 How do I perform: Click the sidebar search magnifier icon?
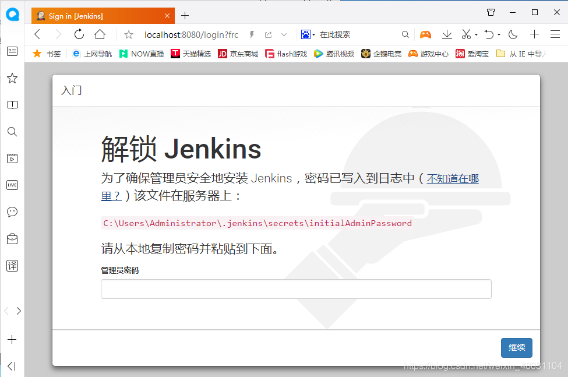(x=12, y=132)
